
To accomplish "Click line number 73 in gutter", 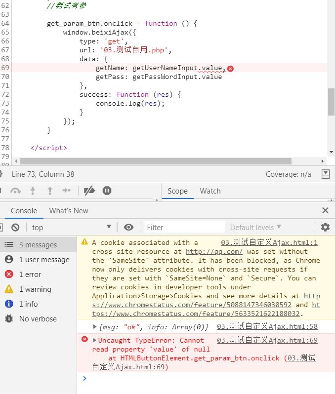I will point(5,103).
